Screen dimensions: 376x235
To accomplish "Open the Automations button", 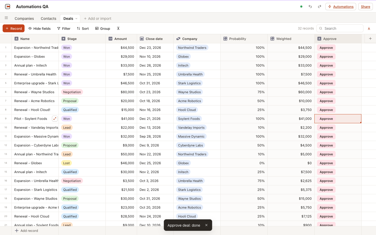I will [x=341, y=7].
